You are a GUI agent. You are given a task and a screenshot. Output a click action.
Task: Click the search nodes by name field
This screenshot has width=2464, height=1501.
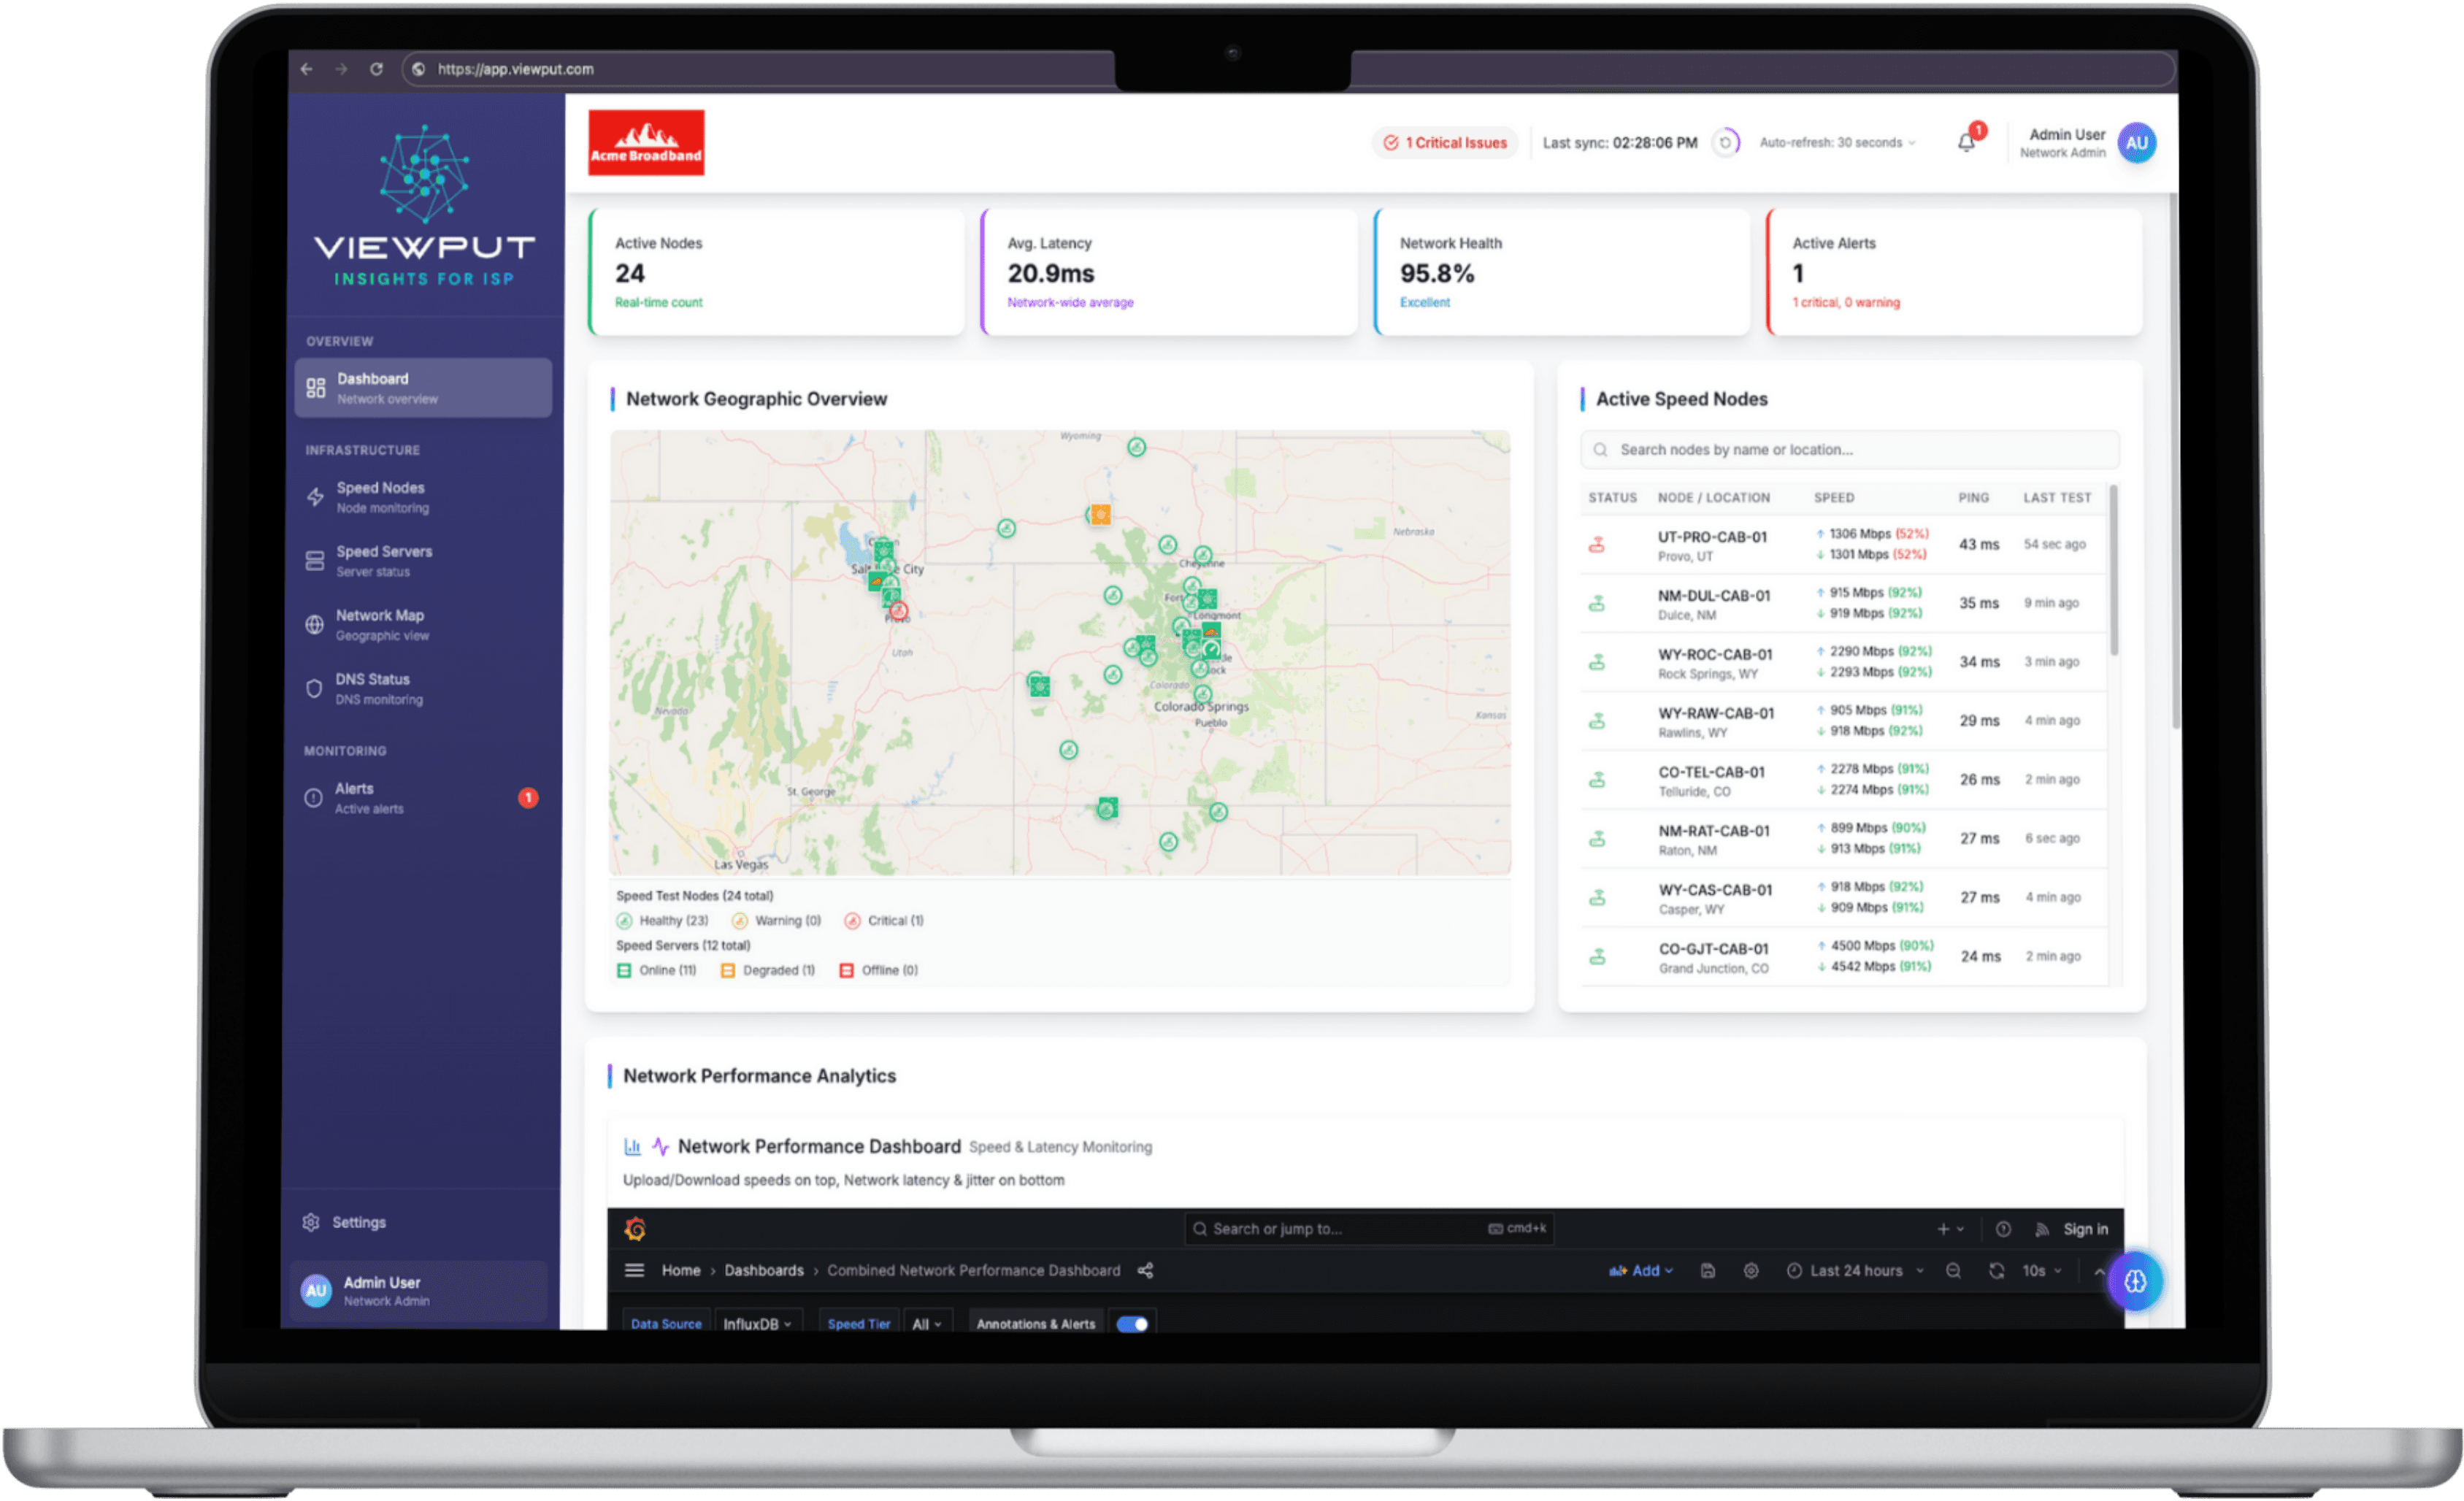(1850, 450)
